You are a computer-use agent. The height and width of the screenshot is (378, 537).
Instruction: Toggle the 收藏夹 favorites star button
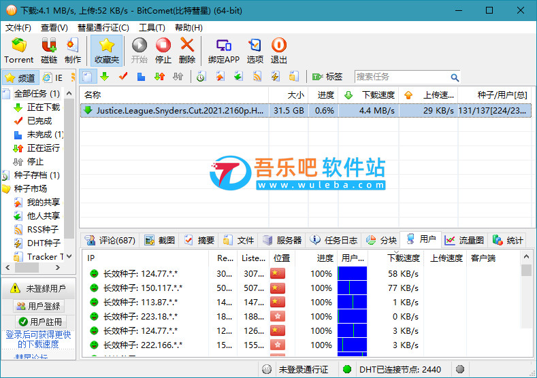[x=106, y=50]
